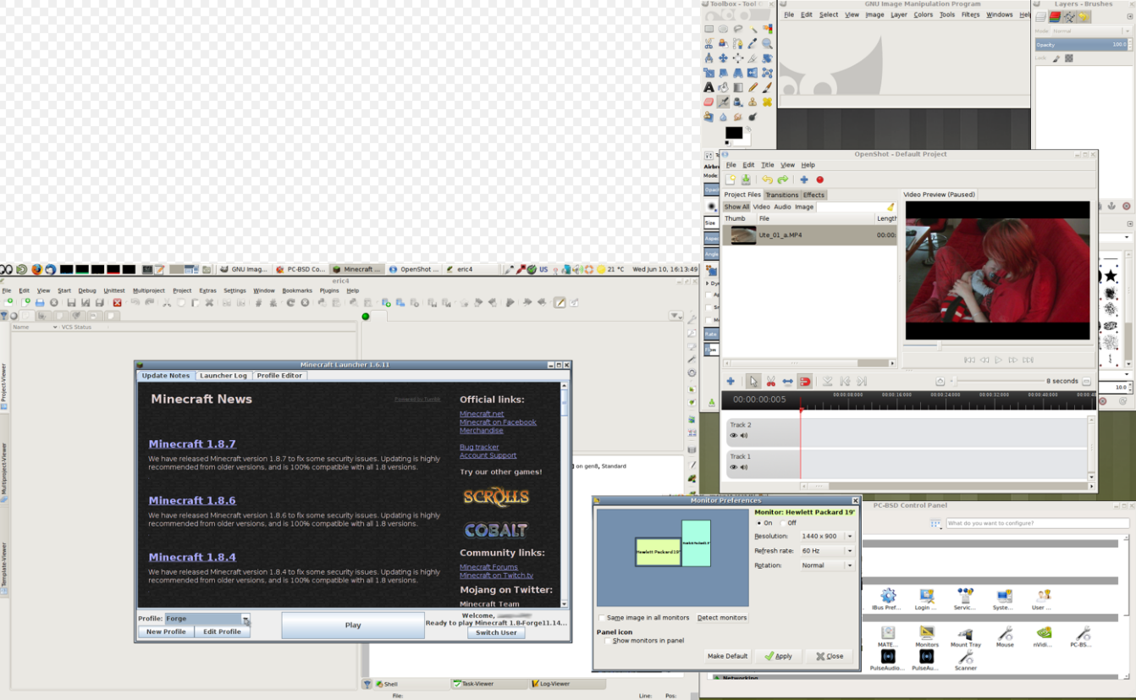
Task: Open the Resolution dropdown showing 1440 x 900
Action: pyautogui.click(x=827, y=537)
